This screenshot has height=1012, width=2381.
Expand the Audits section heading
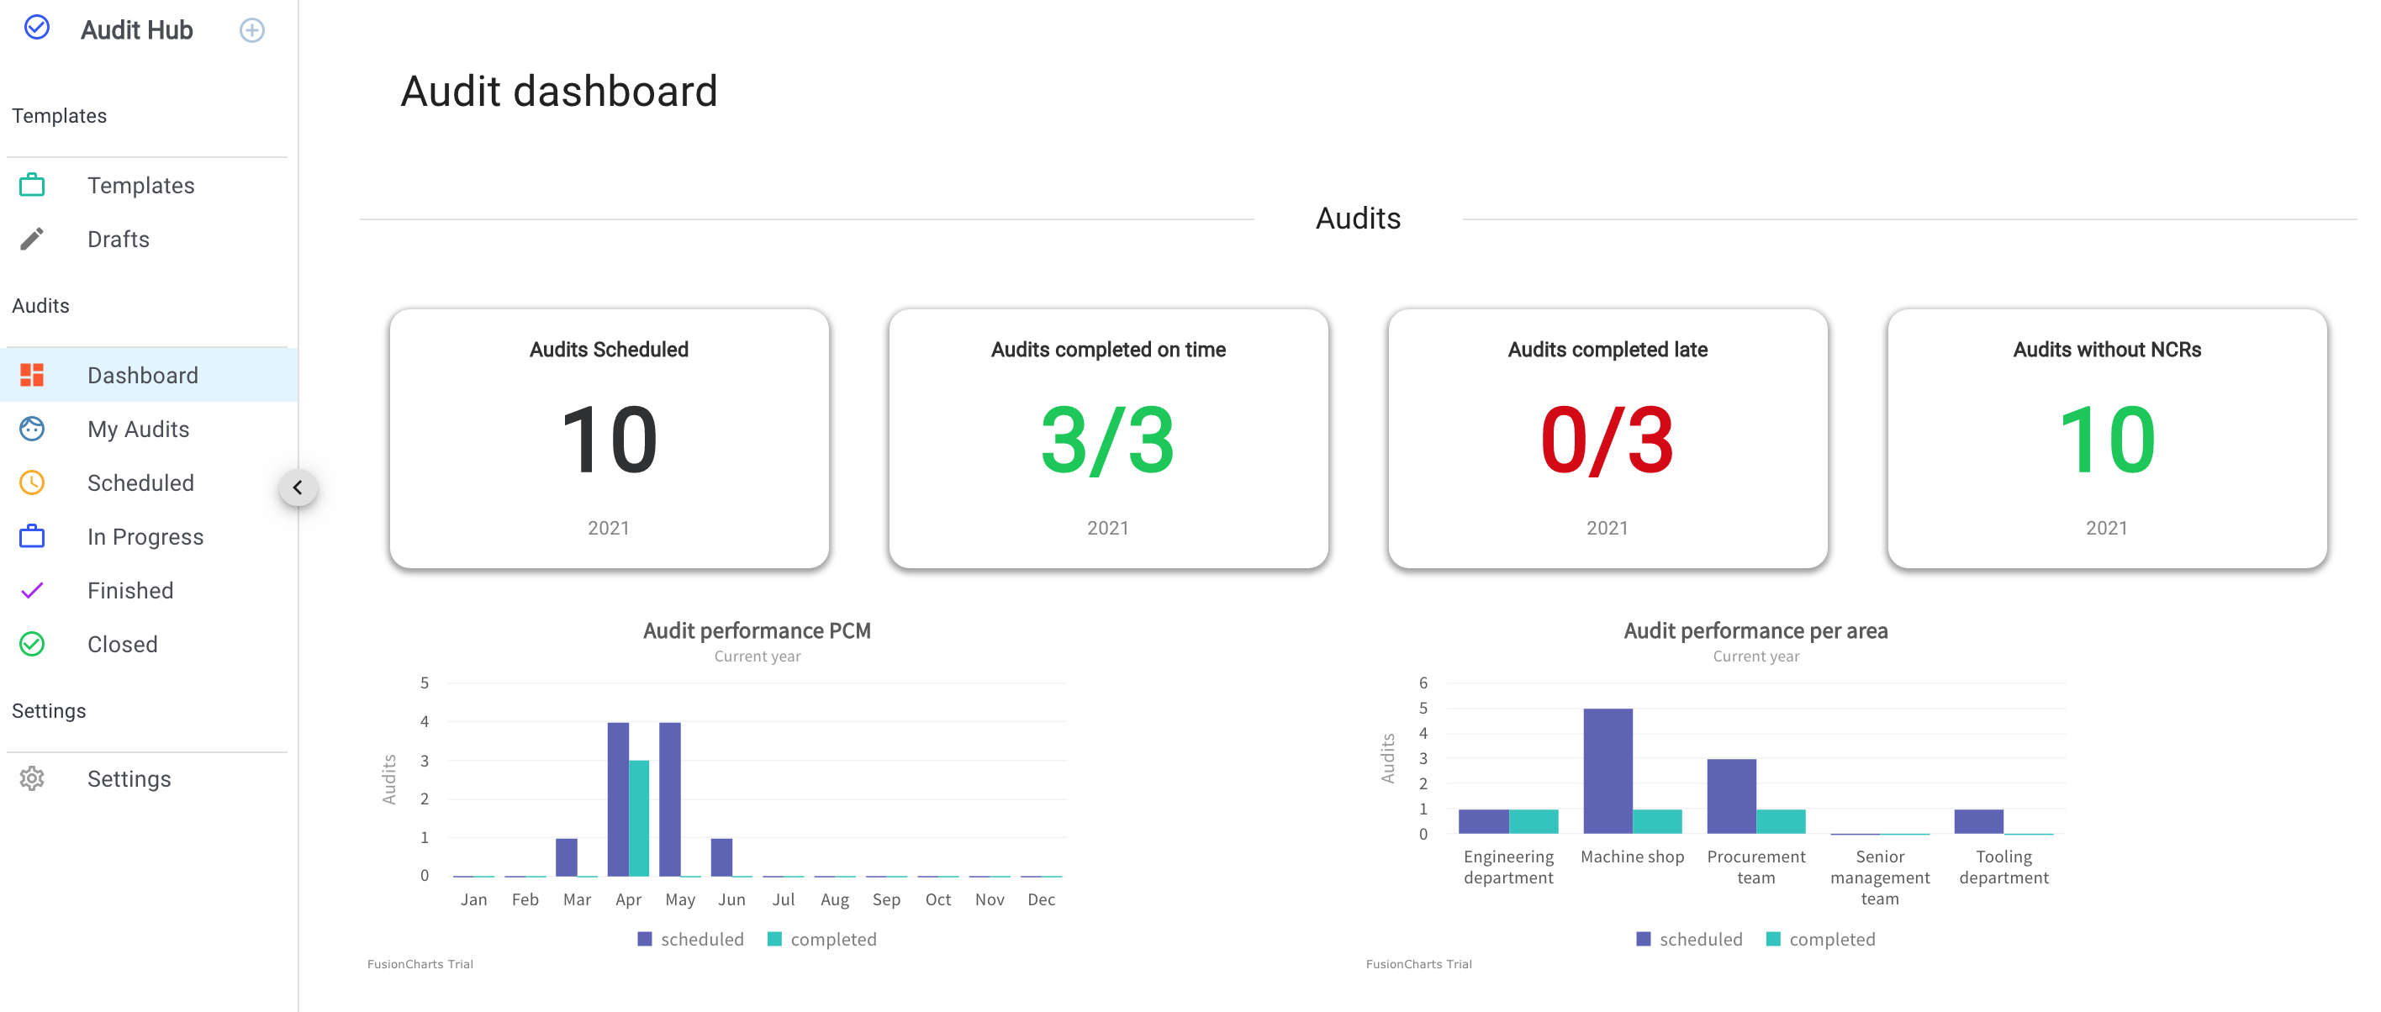click(x=40, y=305)
